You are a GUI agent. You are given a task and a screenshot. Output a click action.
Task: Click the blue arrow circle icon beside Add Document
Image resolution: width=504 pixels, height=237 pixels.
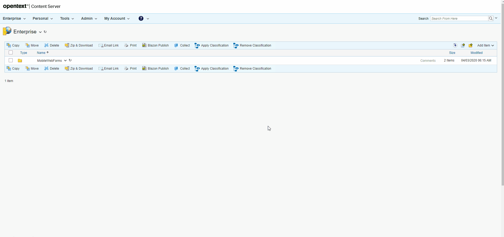[455, 45]
